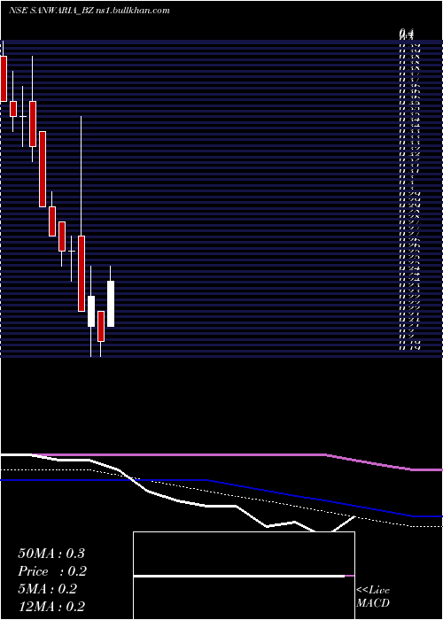
Task: Select the Price : 0.2 readout
Action: [x=52, y=571]
